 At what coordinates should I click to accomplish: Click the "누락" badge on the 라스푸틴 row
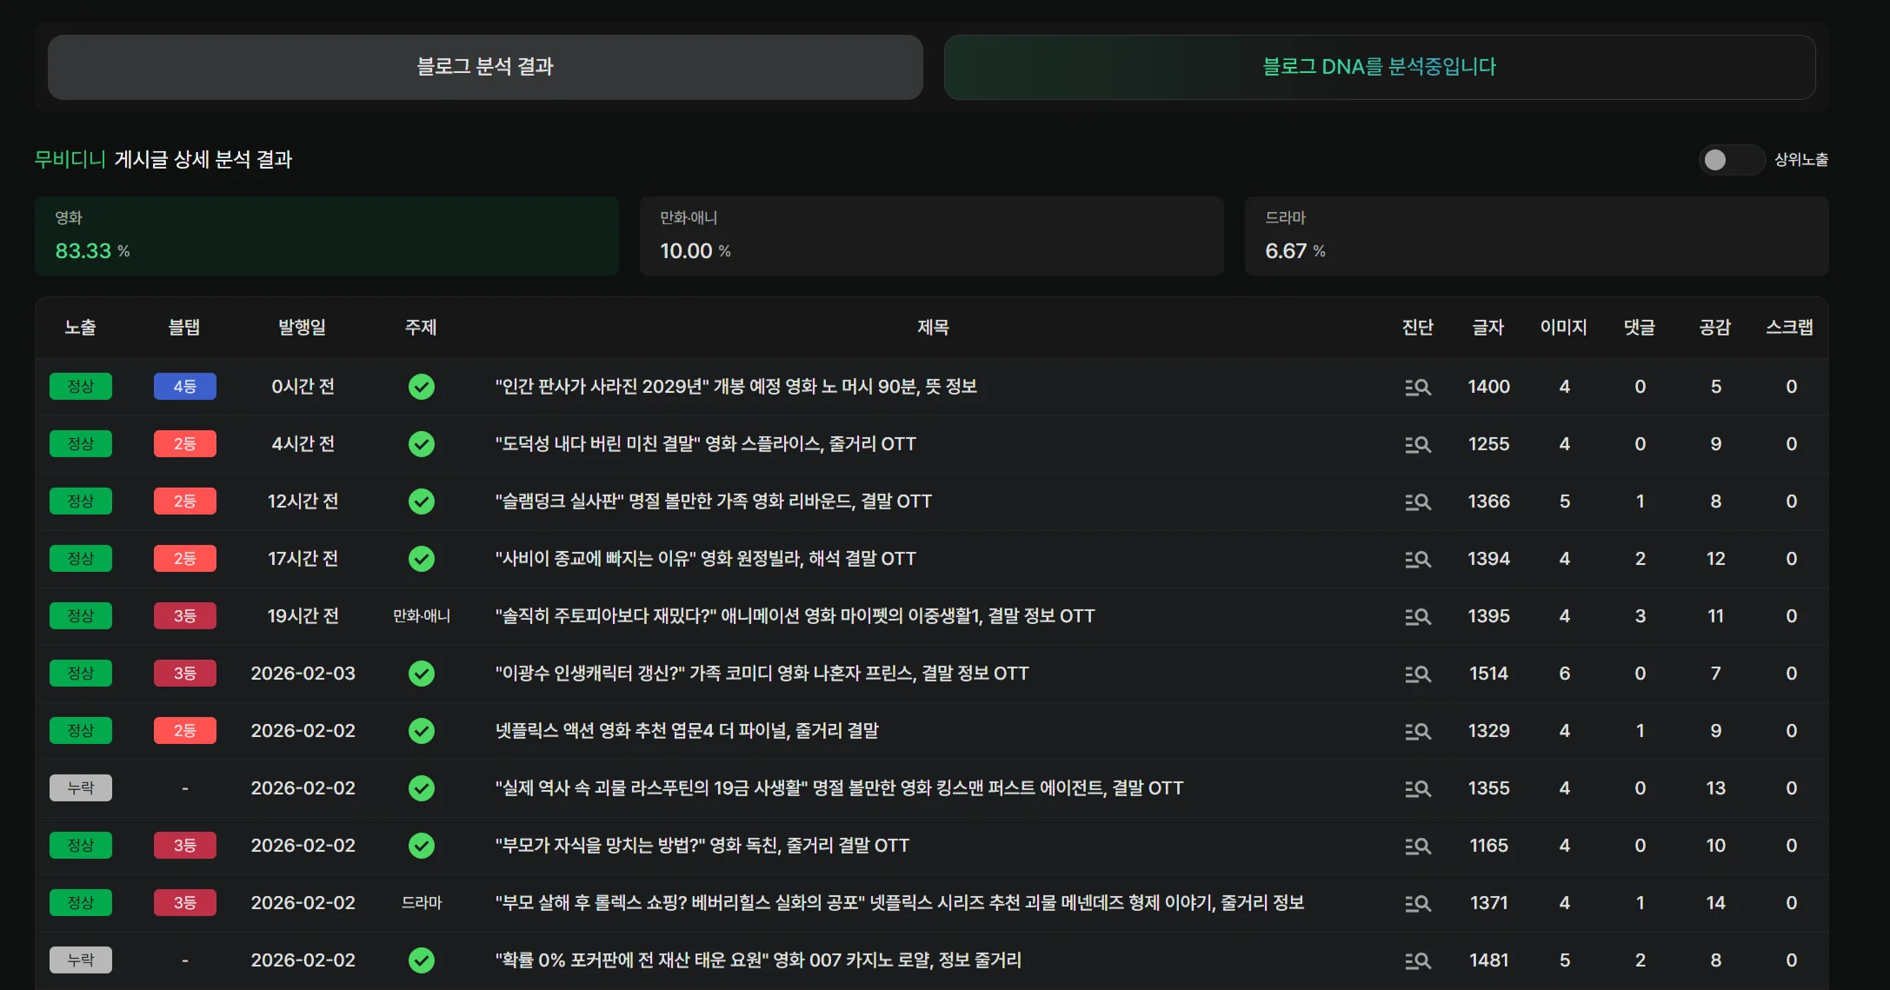81,788
